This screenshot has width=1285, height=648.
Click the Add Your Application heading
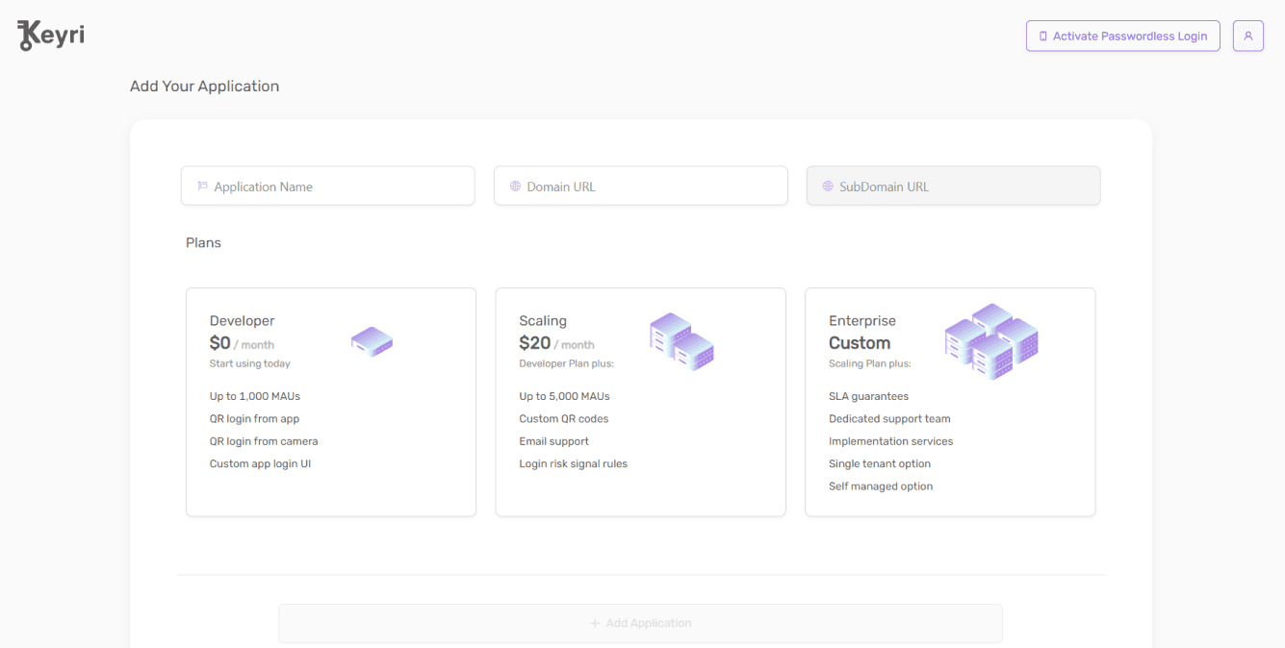pyautogui.click(x=204, y=87)
